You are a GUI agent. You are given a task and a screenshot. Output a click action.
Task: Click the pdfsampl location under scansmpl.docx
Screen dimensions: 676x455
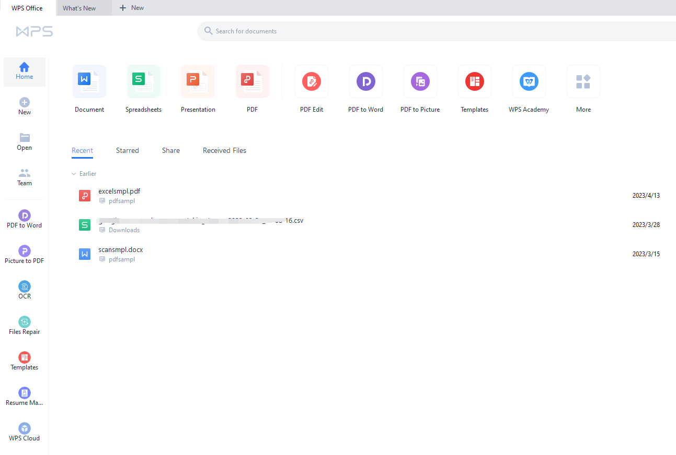(x=122, y=259)
